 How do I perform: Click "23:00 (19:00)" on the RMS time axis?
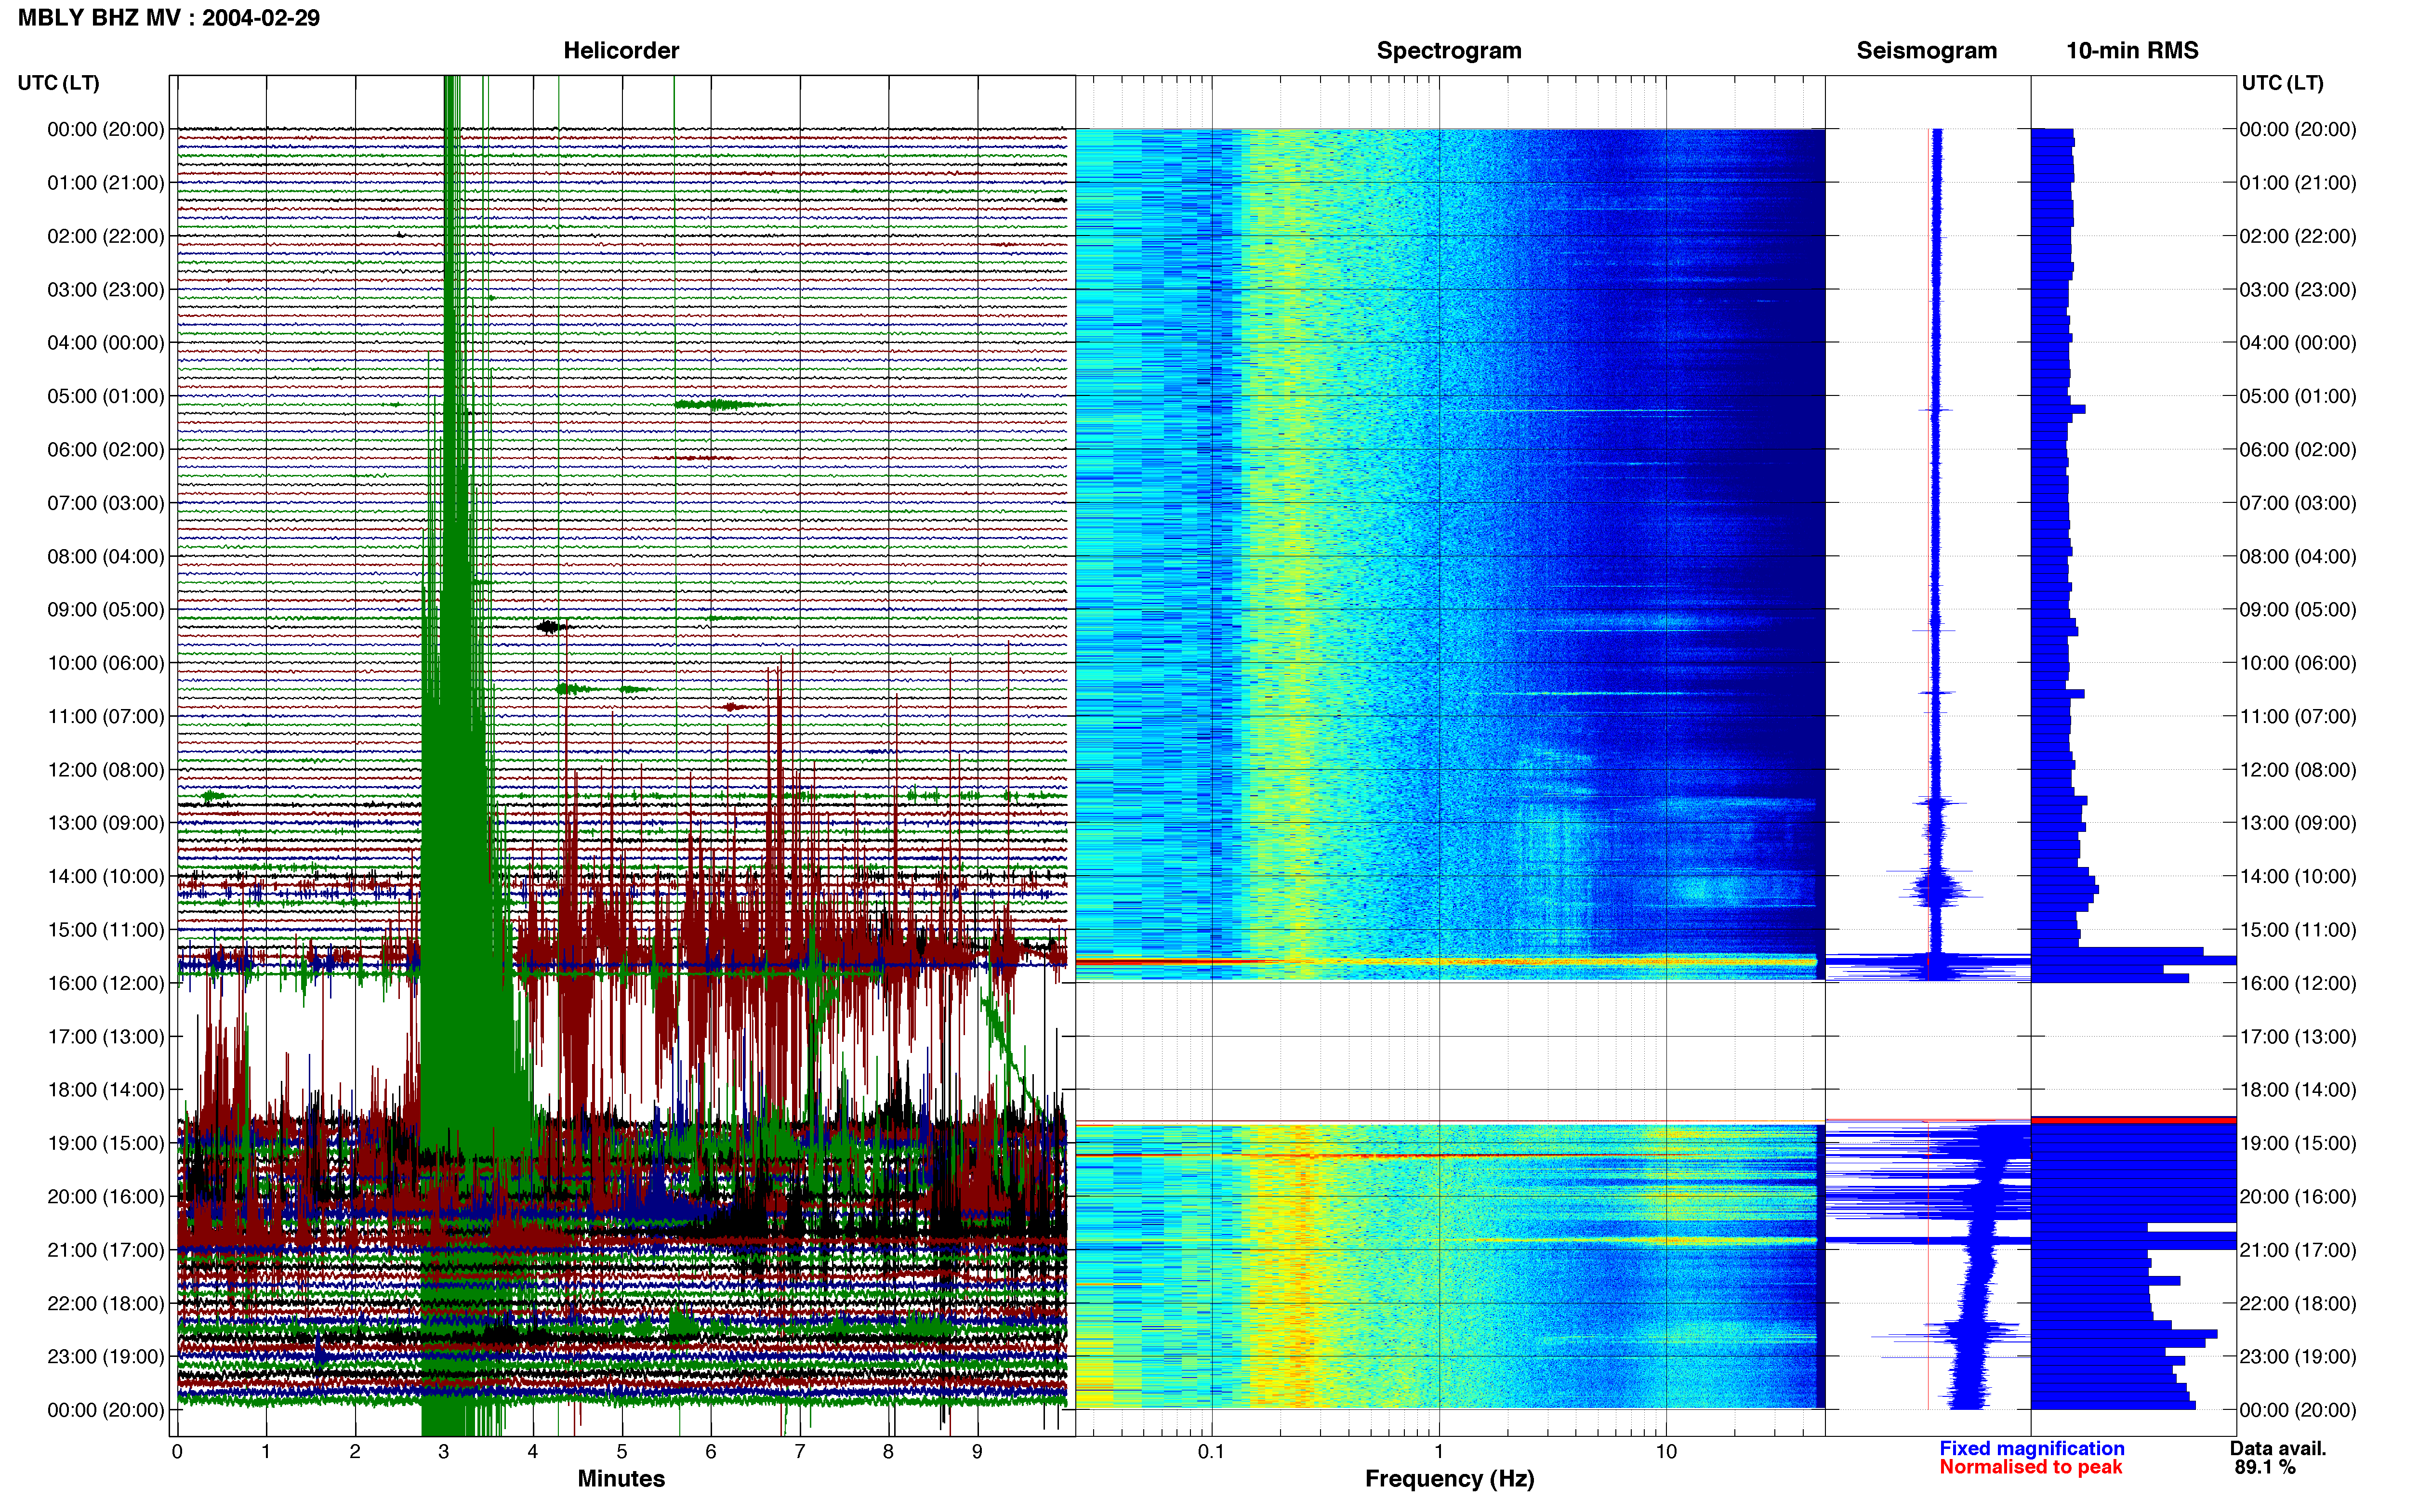point(2298,1357)
